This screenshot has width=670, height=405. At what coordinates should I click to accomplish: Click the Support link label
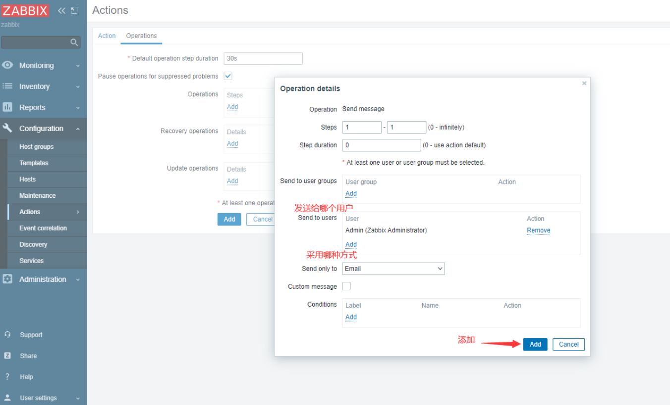[31, 335]
